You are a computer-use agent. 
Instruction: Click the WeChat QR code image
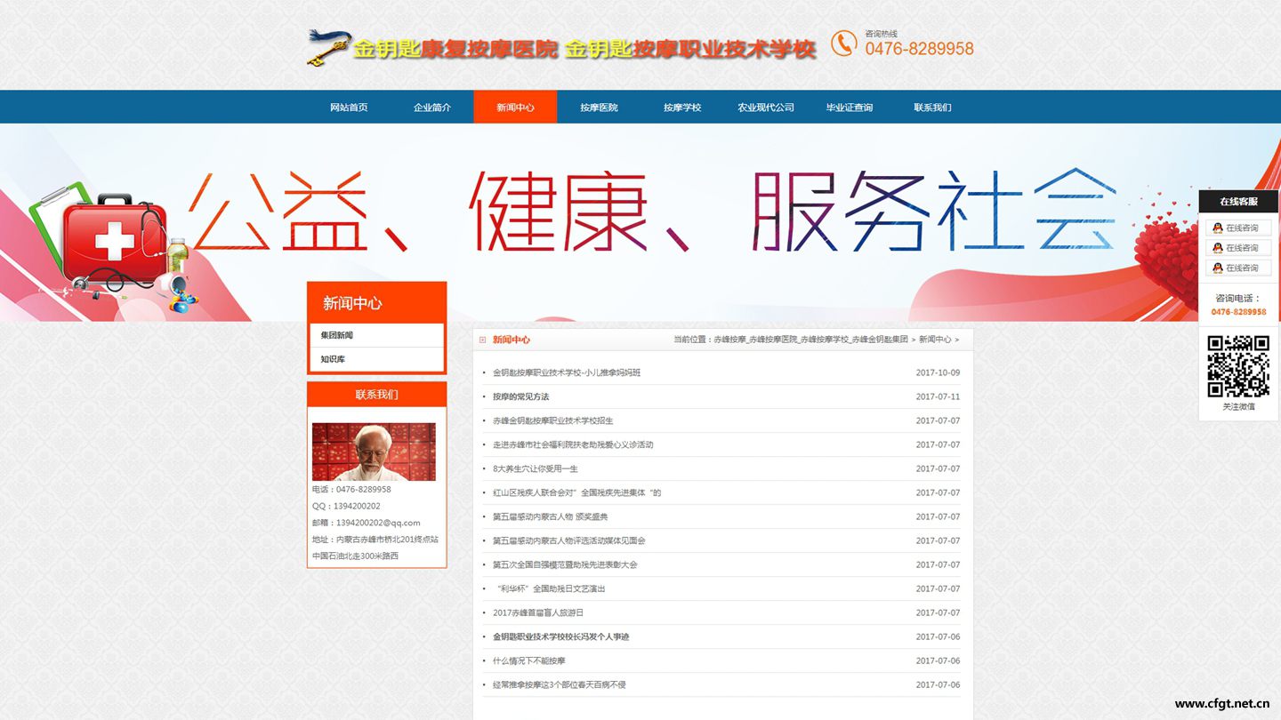1237,365
